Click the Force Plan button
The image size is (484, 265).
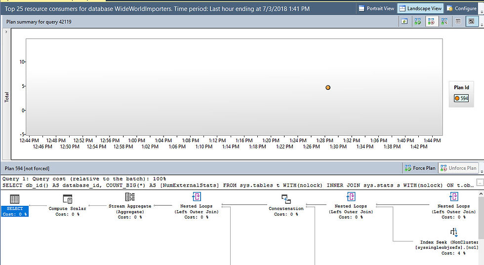point(420,168)
